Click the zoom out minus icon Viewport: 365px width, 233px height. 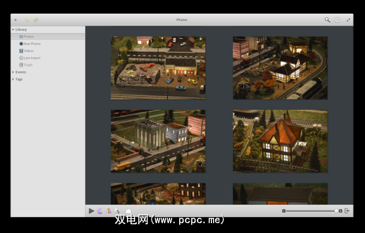pos(284,211)
